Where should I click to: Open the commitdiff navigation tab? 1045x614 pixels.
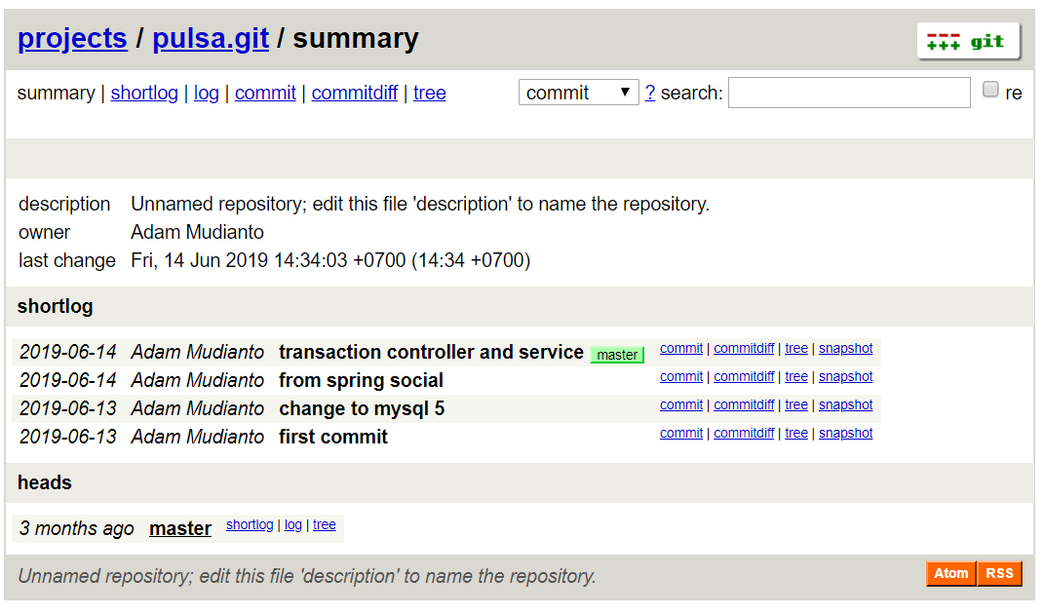click(x=355, y=93)
